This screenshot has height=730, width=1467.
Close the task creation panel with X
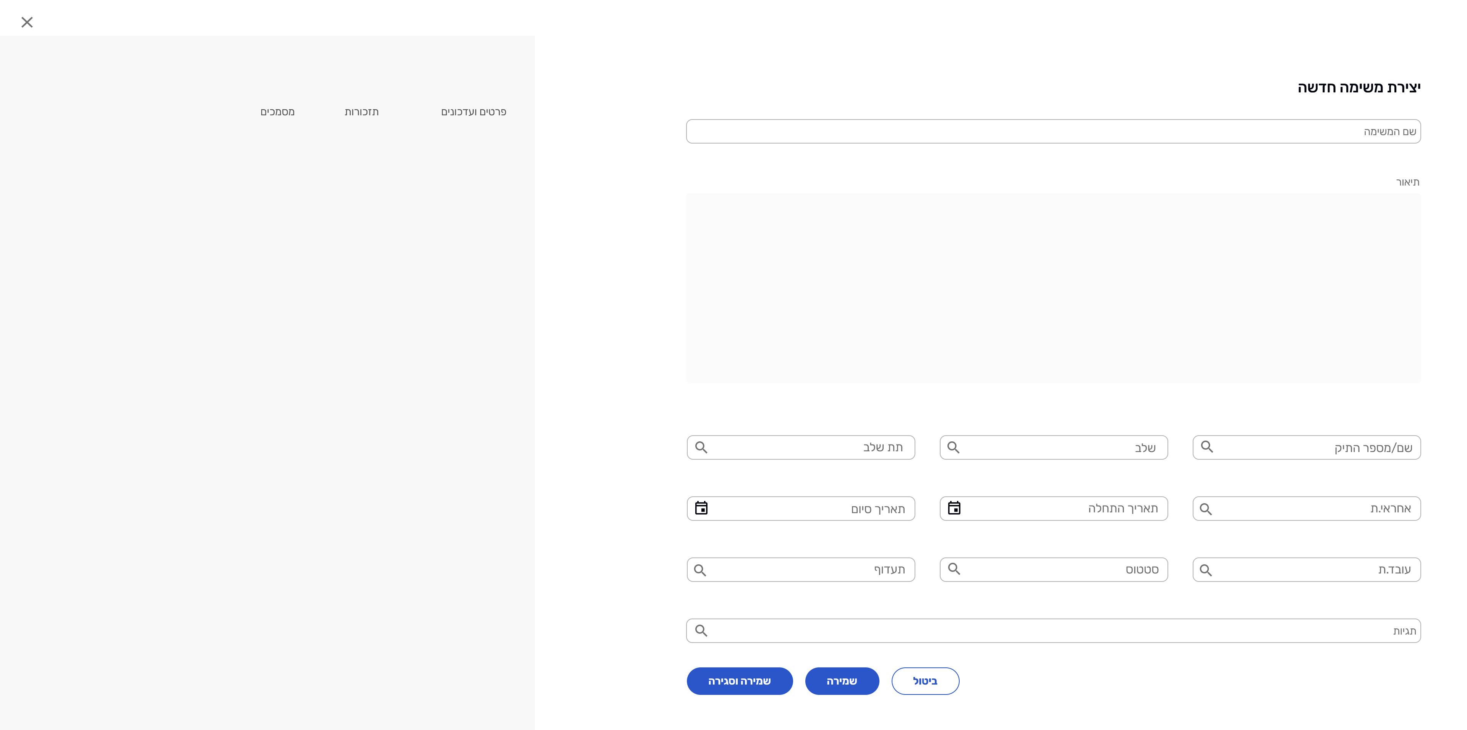27,22
